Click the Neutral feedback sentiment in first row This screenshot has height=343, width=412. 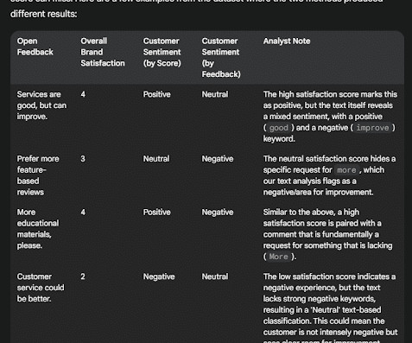[x=215, y=94]
